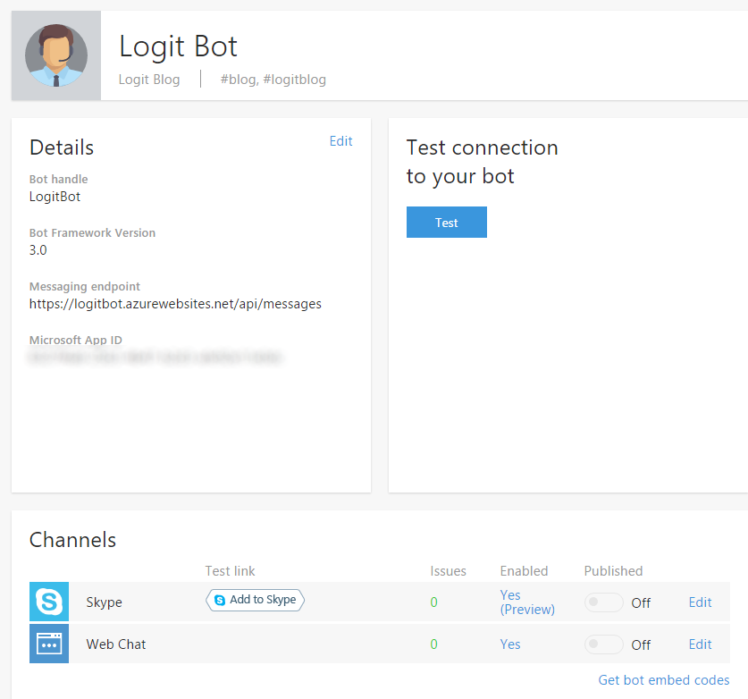Click the Logit Blog subtitle text
Image resolution: width=748 pixels, height=699 pixels.
click(149, 80)
